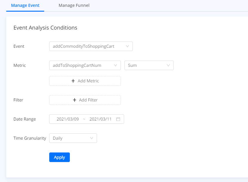
Task: Click the chevron arrow in the Sum field
Action: 168,65
